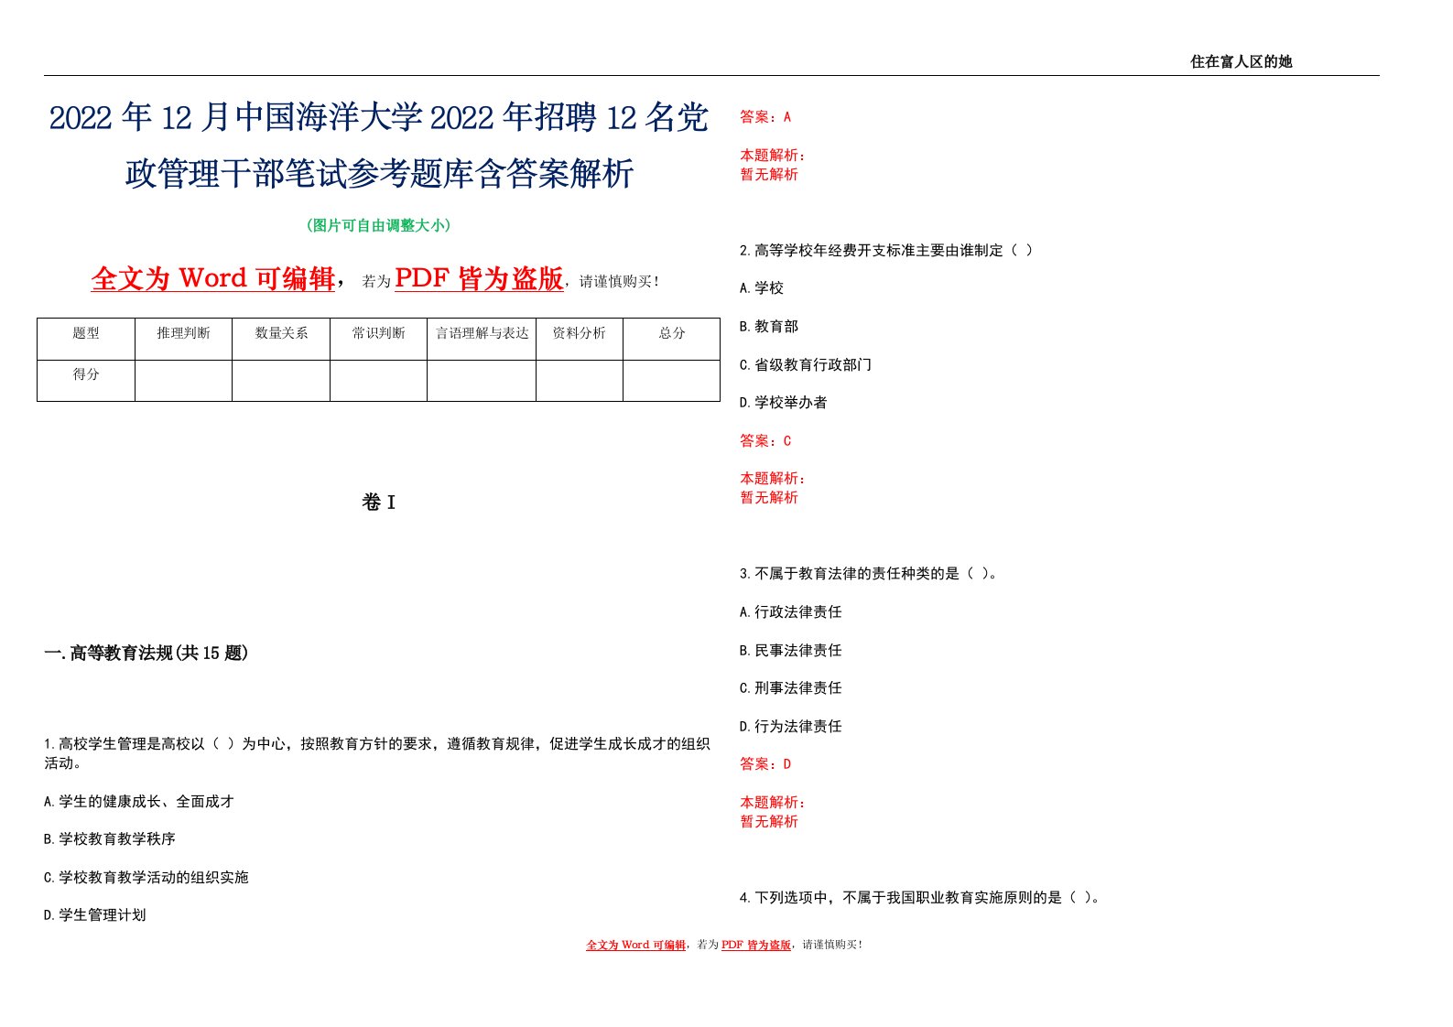
Task: Click question 4 about 职业教育实施原则
Action: [x=920, y=897]
